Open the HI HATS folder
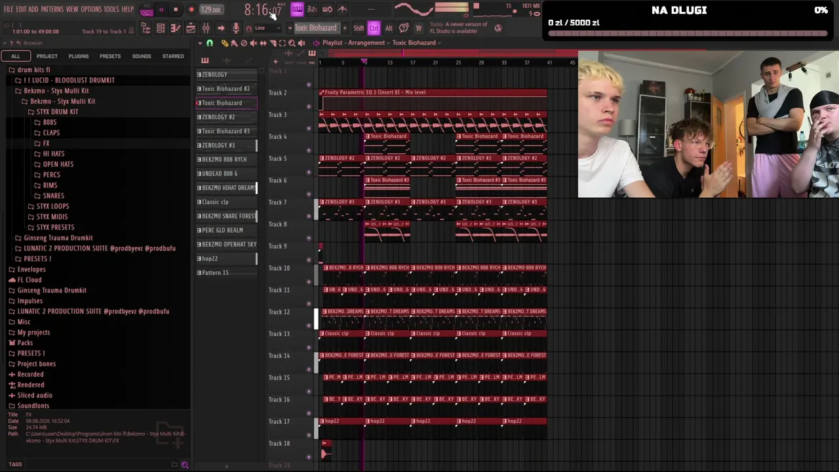 (x=49, y=154)
